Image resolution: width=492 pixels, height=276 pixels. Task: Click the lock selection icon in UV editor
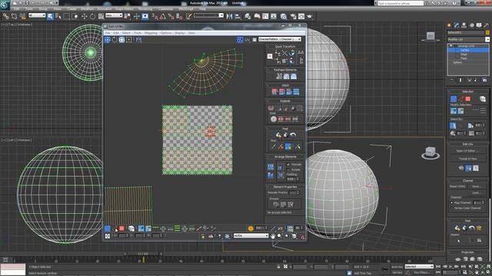203,236
